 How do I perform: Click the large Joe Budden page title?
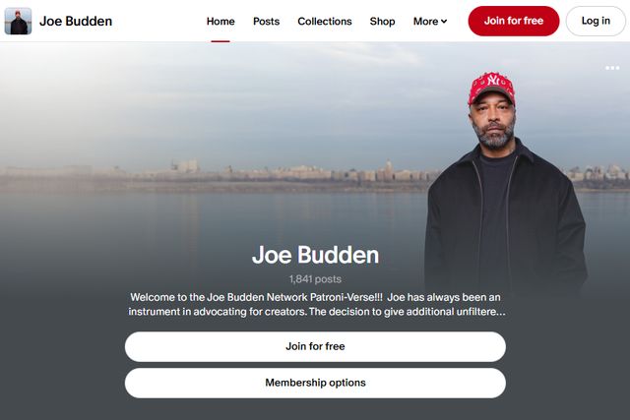(315, 255)
